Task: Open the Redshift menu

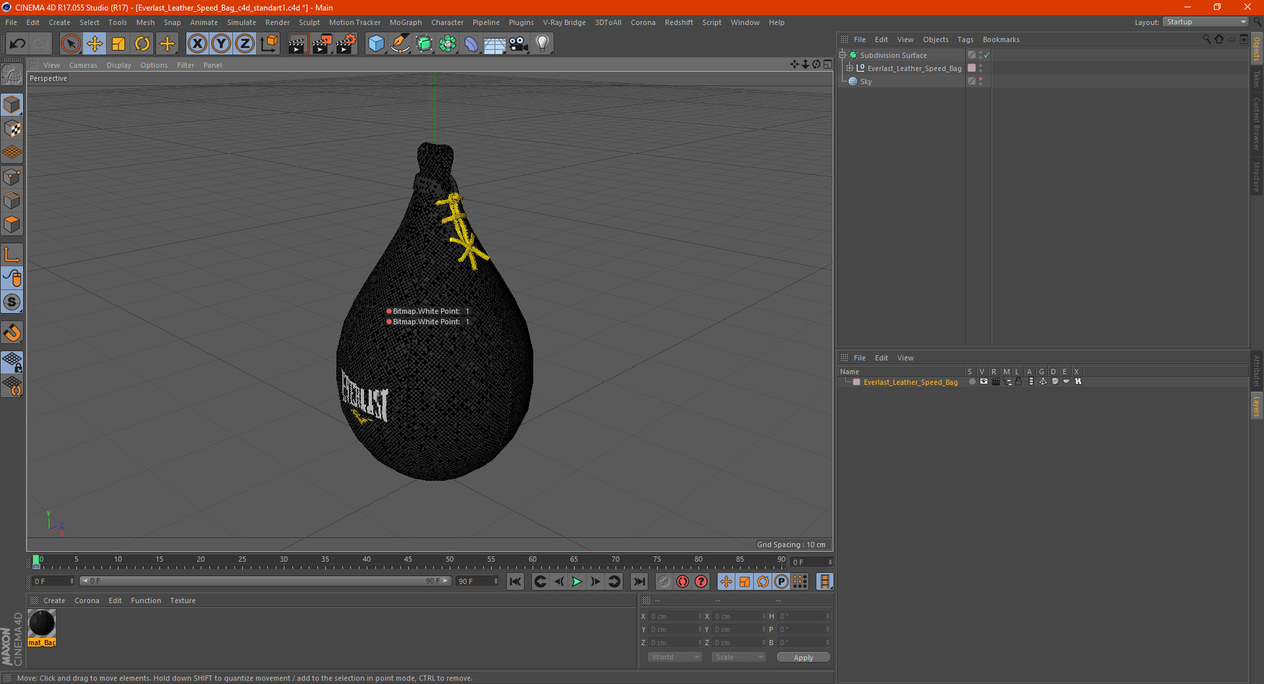Action: tap(679, 22)
